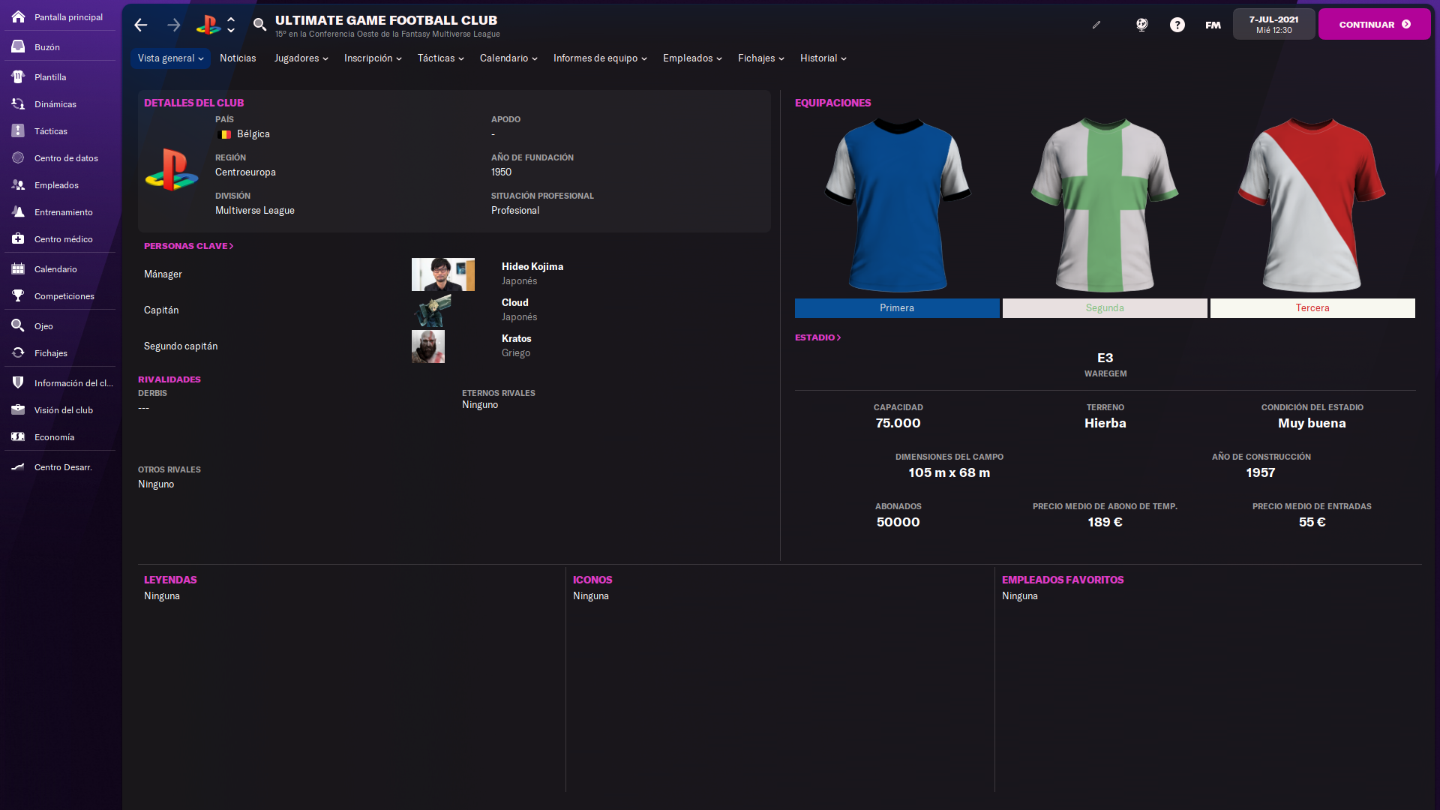1440x810 pixels.
Task: Open Empleados staff icon in sidebar
Action: [18, 184]
